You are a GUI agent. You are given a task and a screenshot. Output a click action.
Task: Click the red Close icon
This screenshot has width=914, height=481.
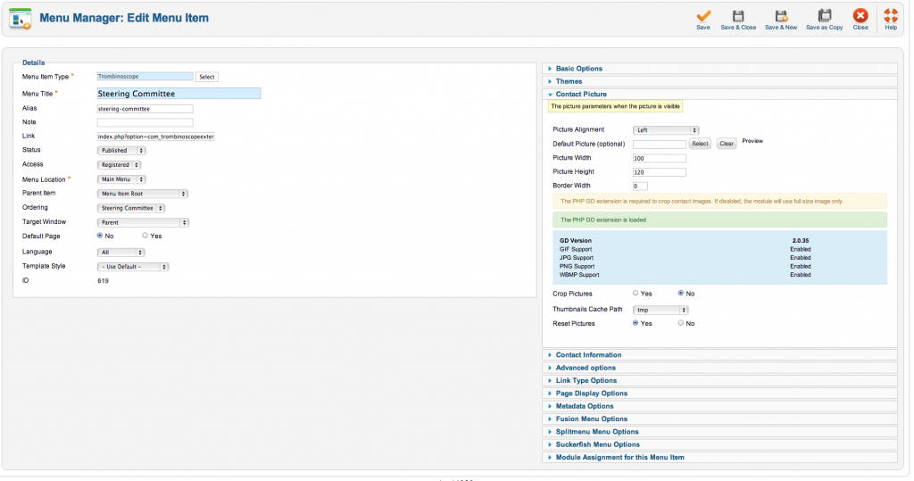click(860, 16)
